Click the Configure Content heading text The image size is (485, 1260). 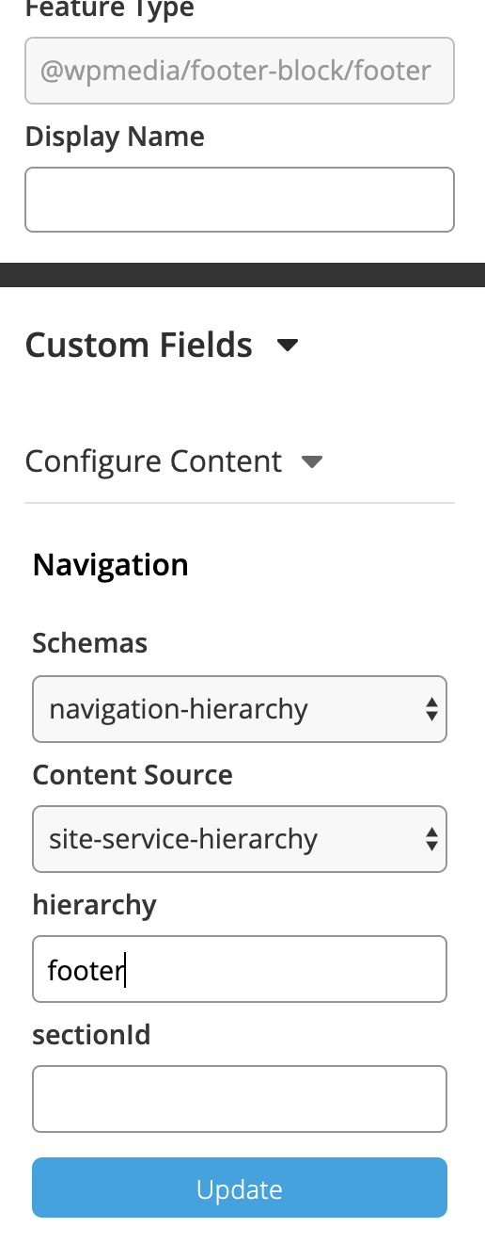[153, 461]
